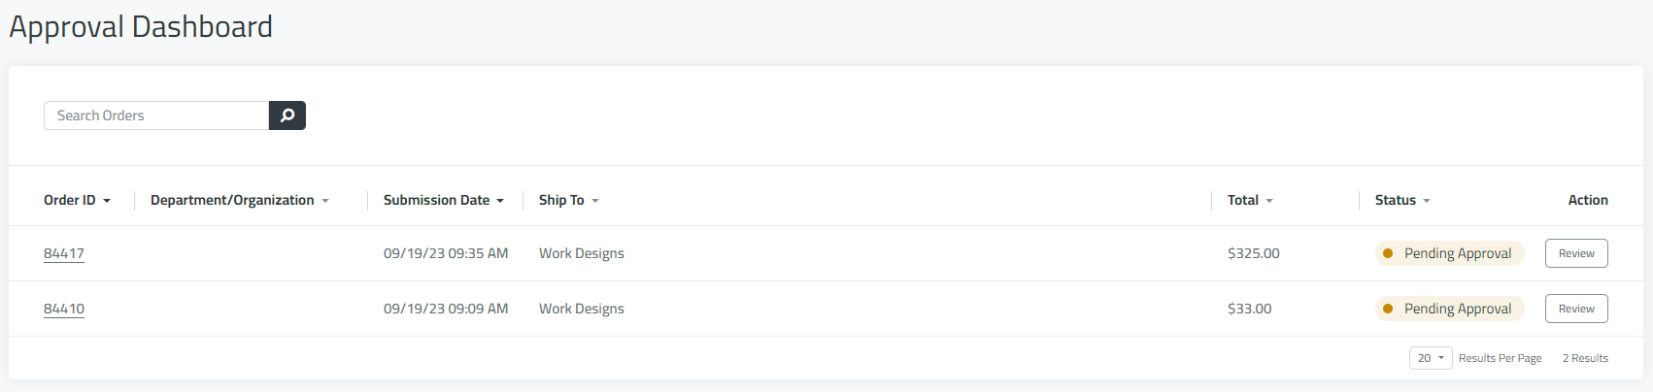
Task: Sort by Department/Organization column header
Action: [240, 200]
